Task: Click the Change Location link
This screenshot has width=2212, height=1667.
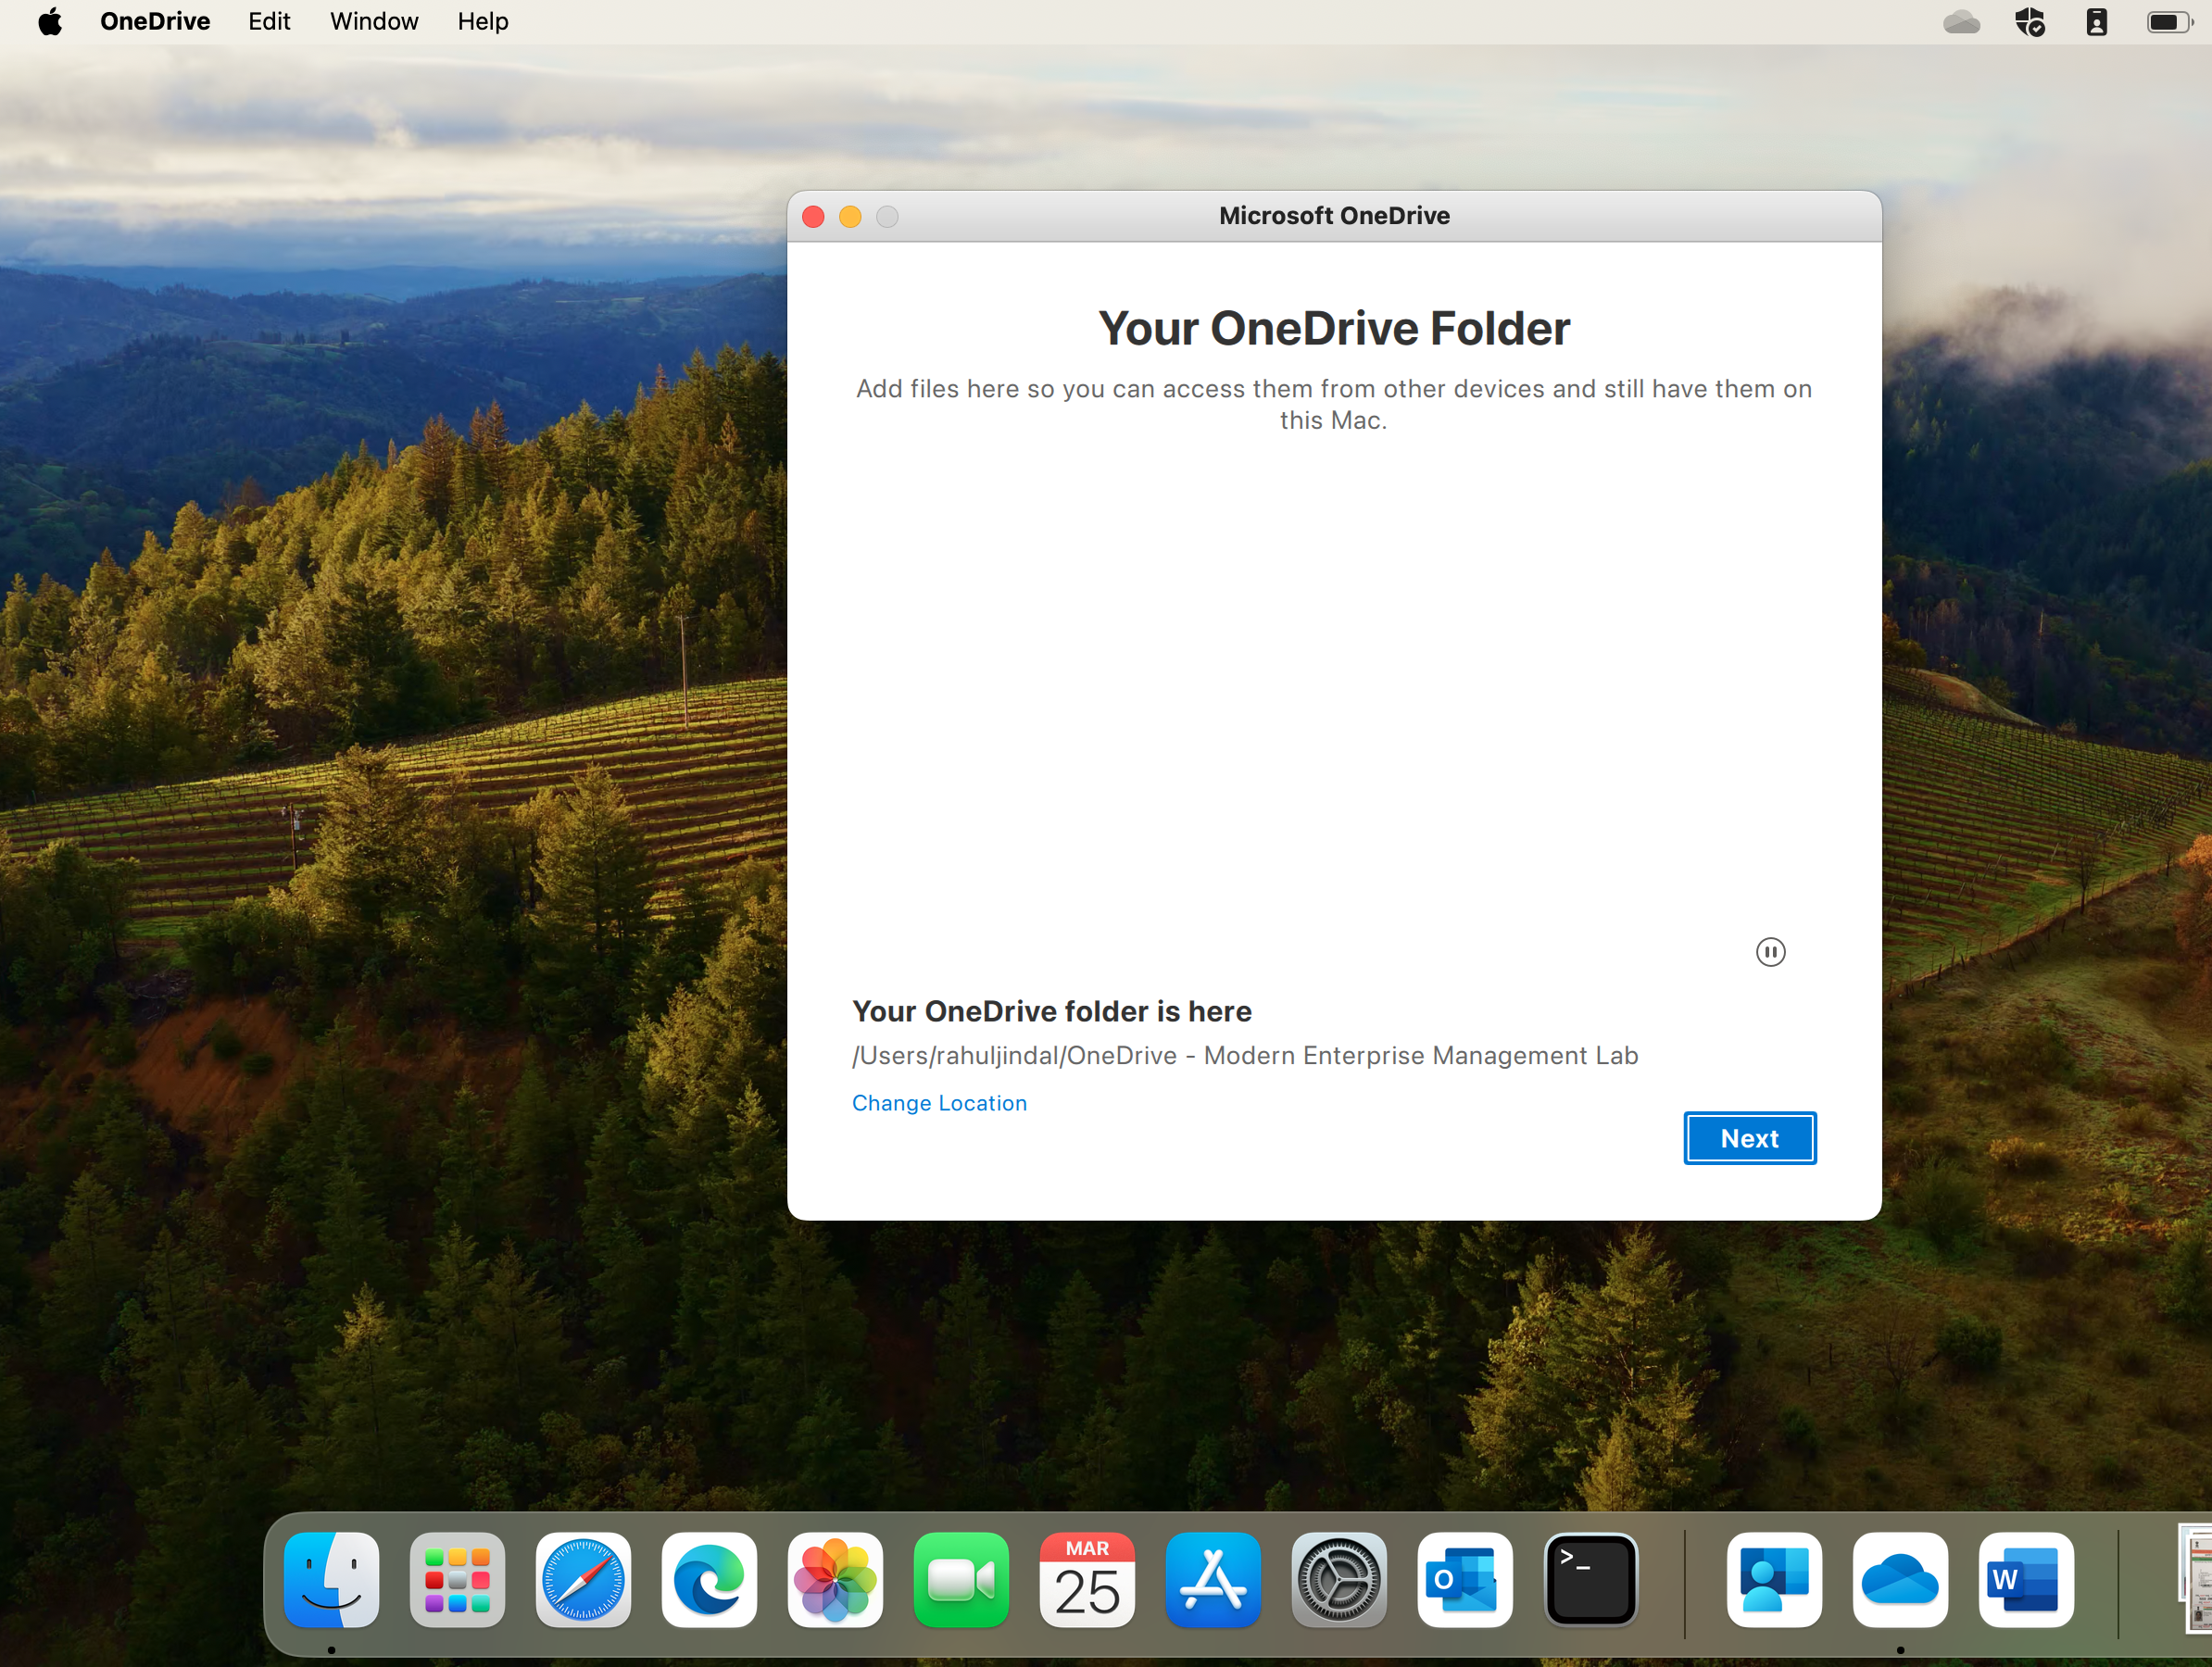Action: (x=939, y=1103)
